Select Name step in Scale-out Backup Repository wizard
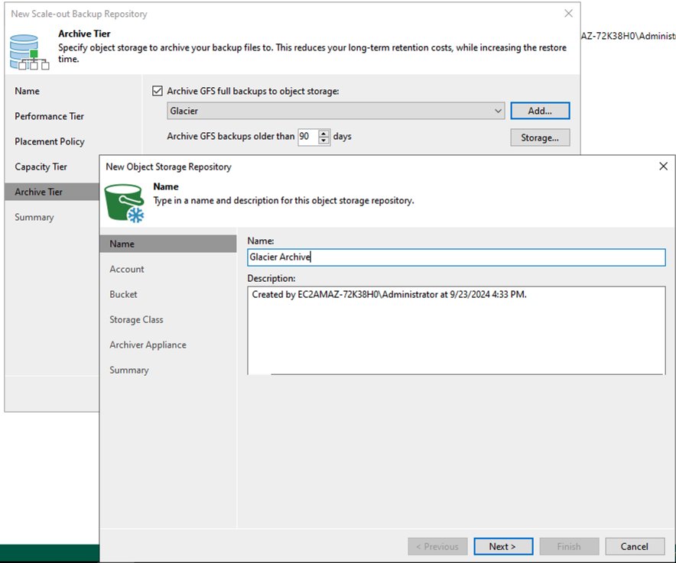Viewport: 676px width, 563px height. (28, 91)
